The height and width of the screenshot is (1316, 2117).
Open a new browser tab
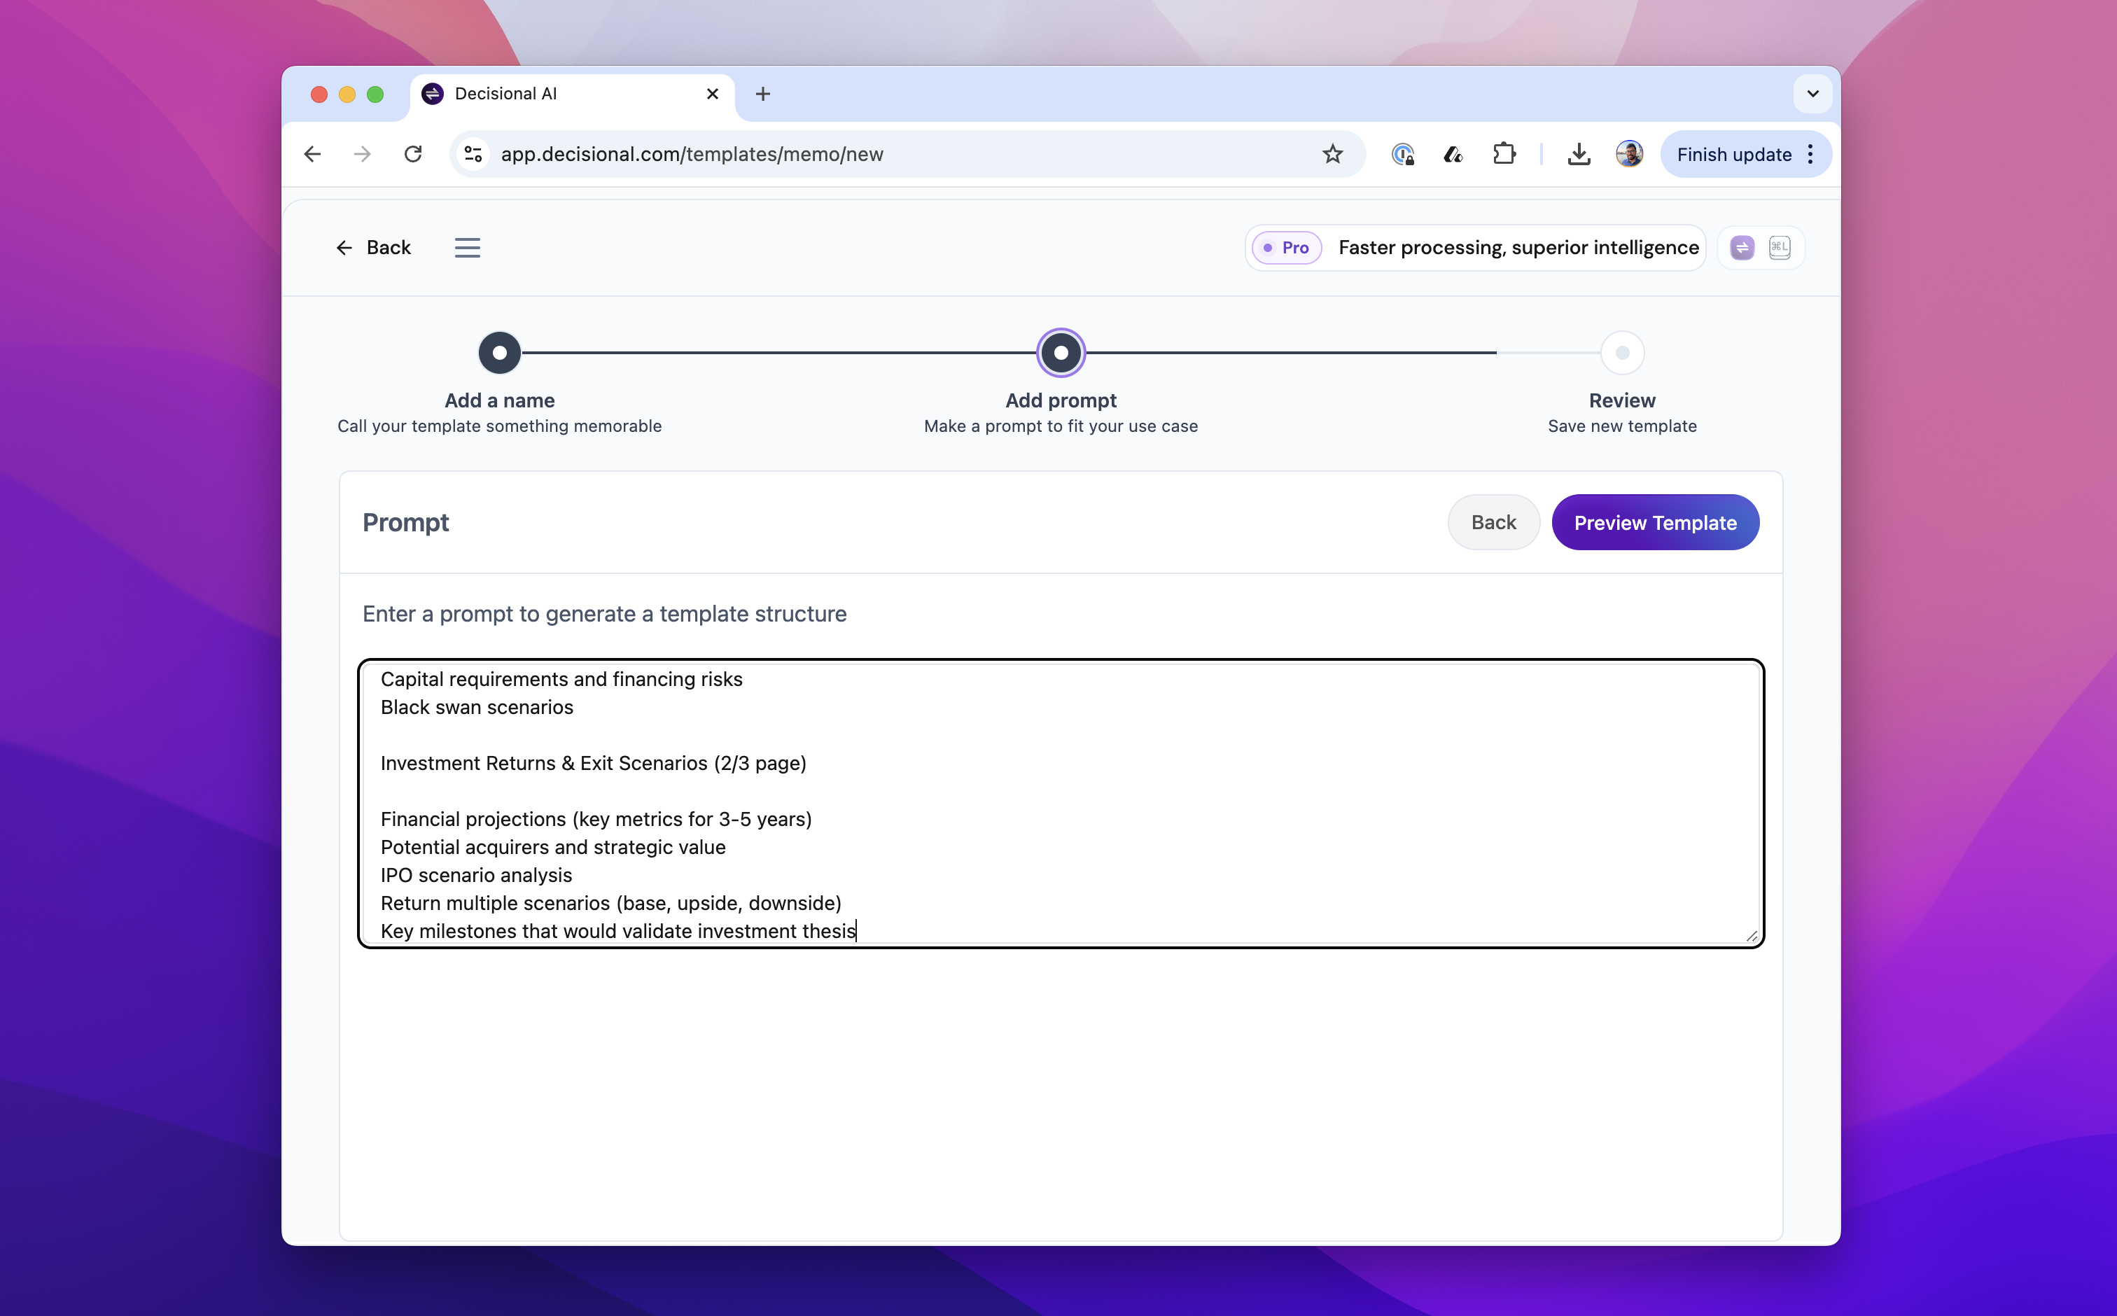tap(762, 94)
